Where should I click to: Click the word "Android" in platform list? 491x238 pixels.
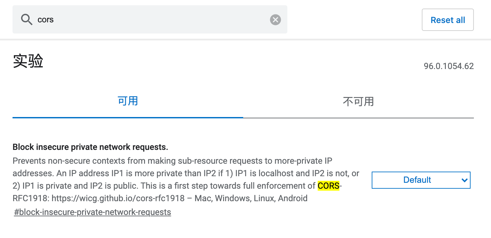point(293,199)
